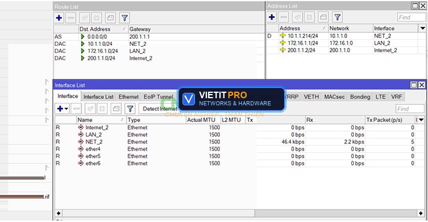Remove selected route using minus icon in Route List
The height and width of the screenshot is (222, 428).
click(x=71, y=18)
